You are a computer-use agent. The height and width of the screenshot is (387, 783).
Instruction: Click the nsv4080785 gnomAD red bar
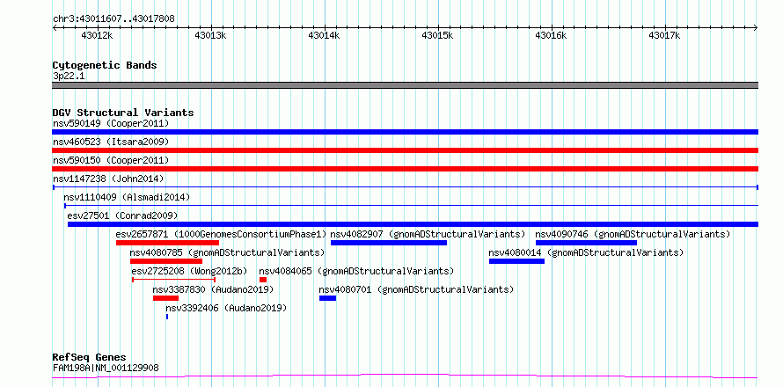[165, 261]
